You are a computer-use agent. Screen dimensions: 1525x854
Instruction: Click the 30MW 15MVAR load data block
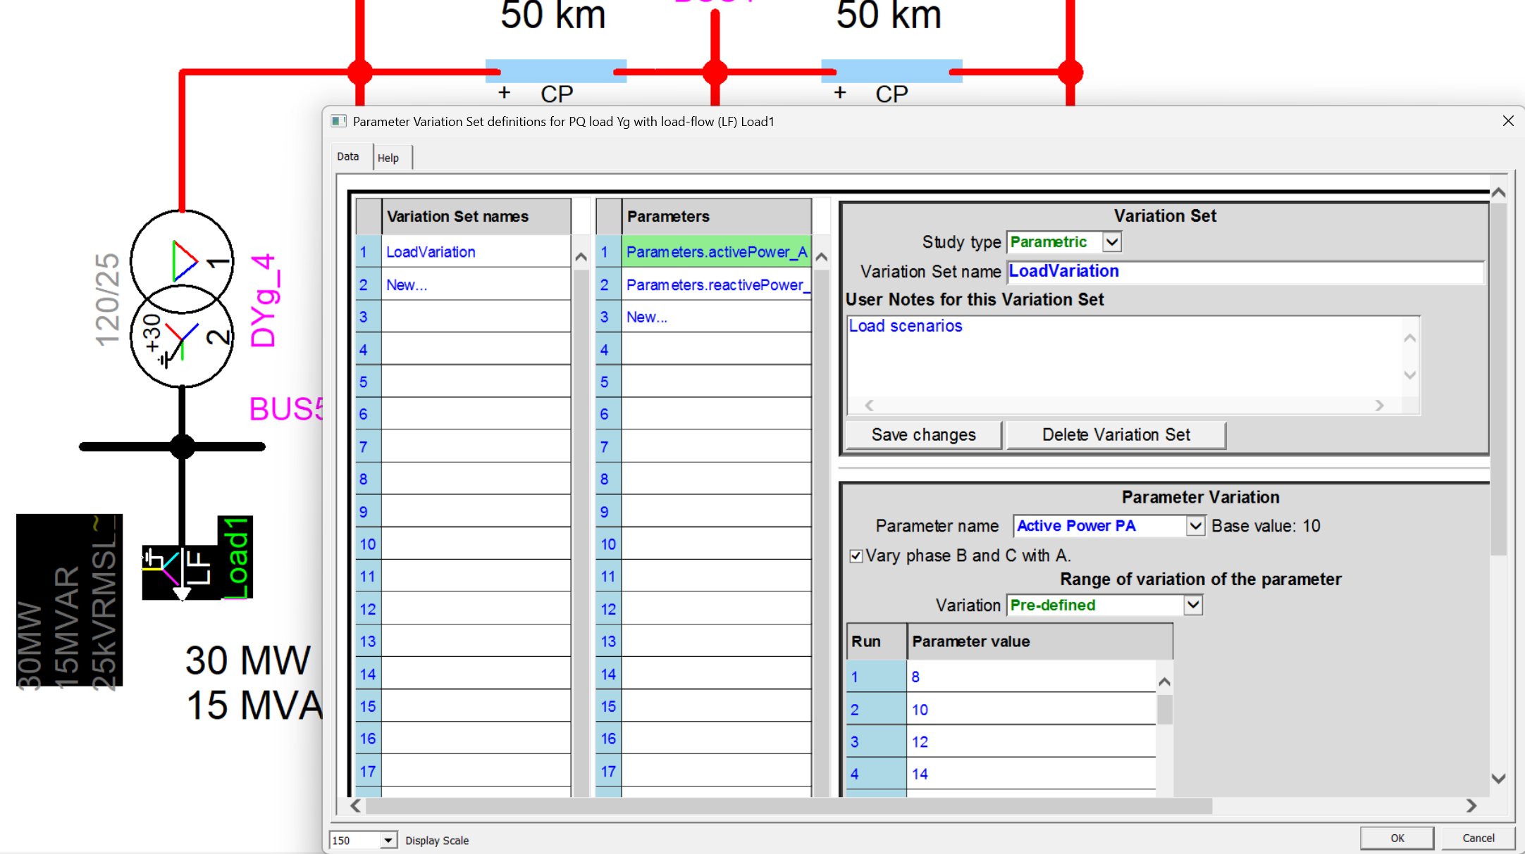pos(68,602)
